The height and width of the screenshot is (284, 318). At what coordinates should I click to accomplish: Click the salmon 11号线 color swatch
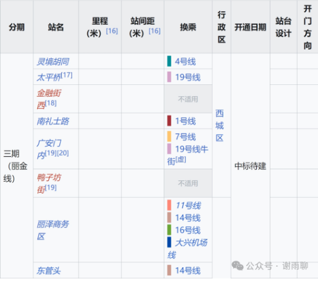pos(169,205)
